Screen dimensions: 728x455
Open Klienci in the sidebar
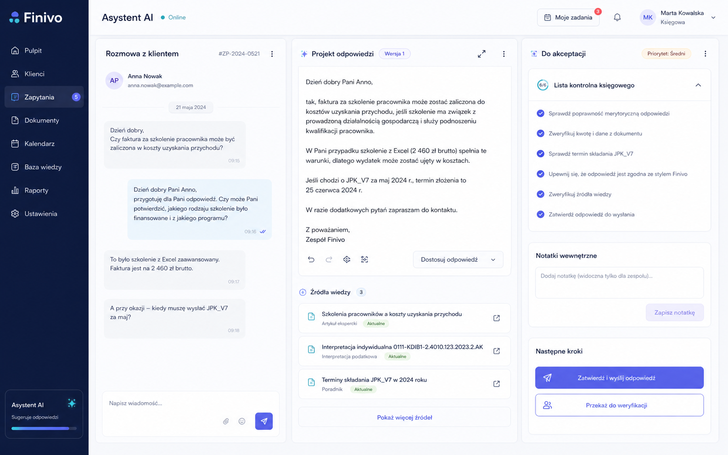click(44, 74)
